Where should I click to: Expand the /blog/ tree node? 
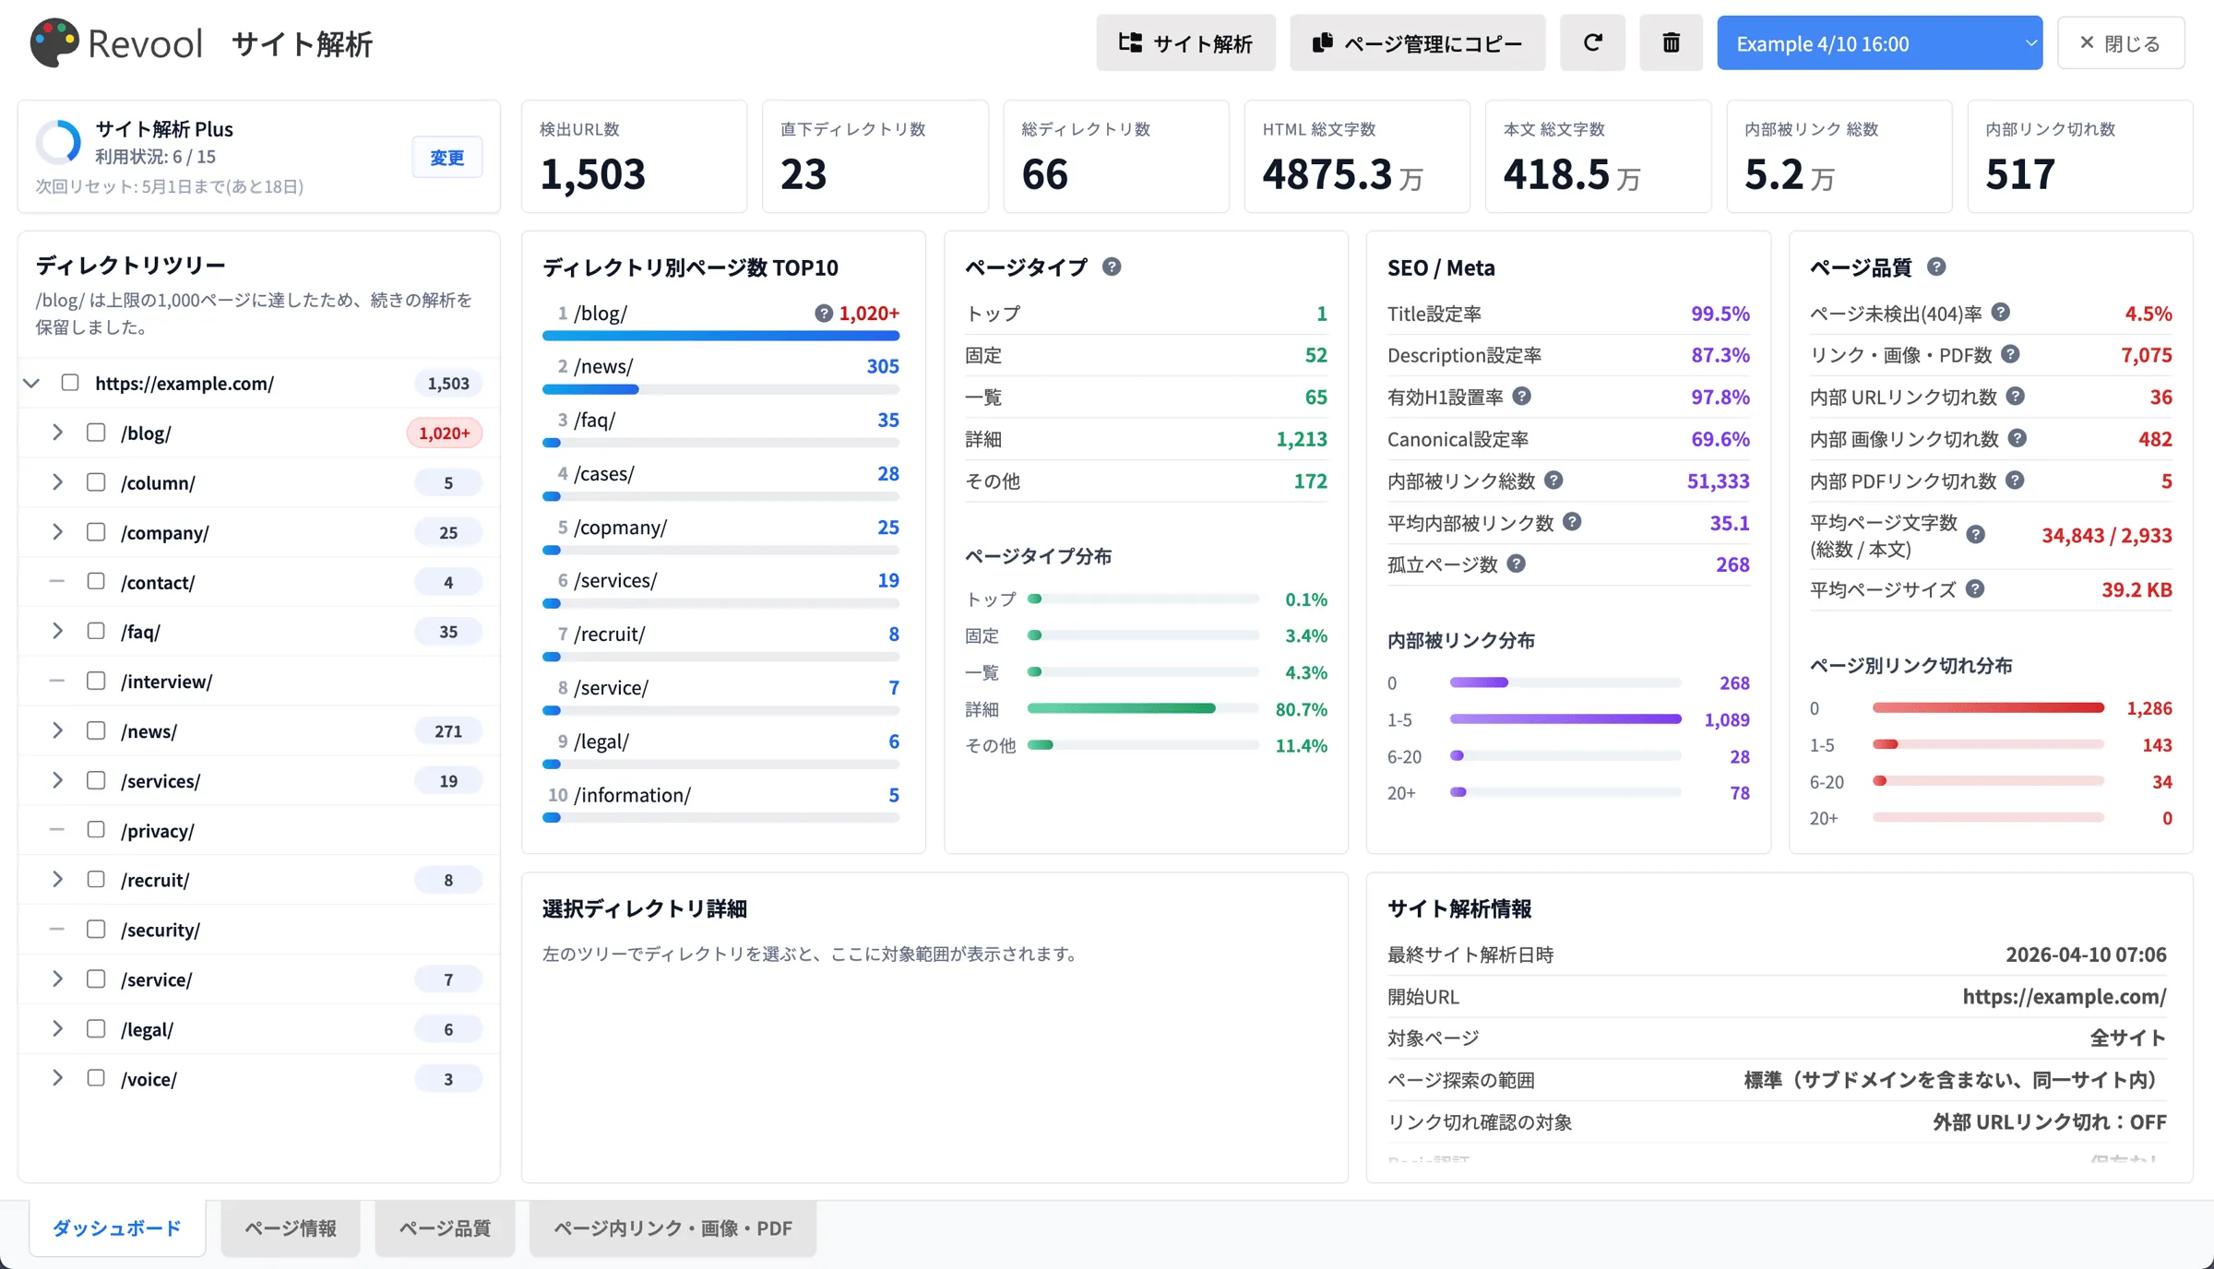coord(57,433)
